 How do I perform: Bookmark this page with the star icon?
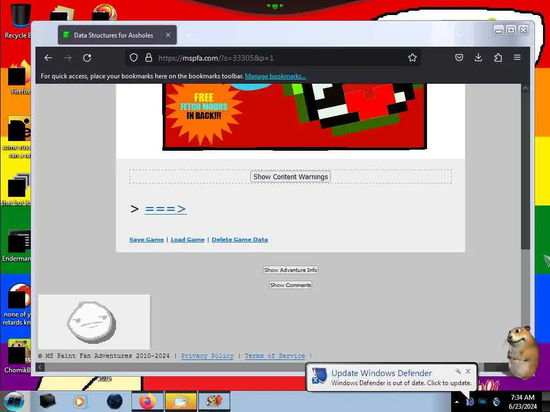412,58
